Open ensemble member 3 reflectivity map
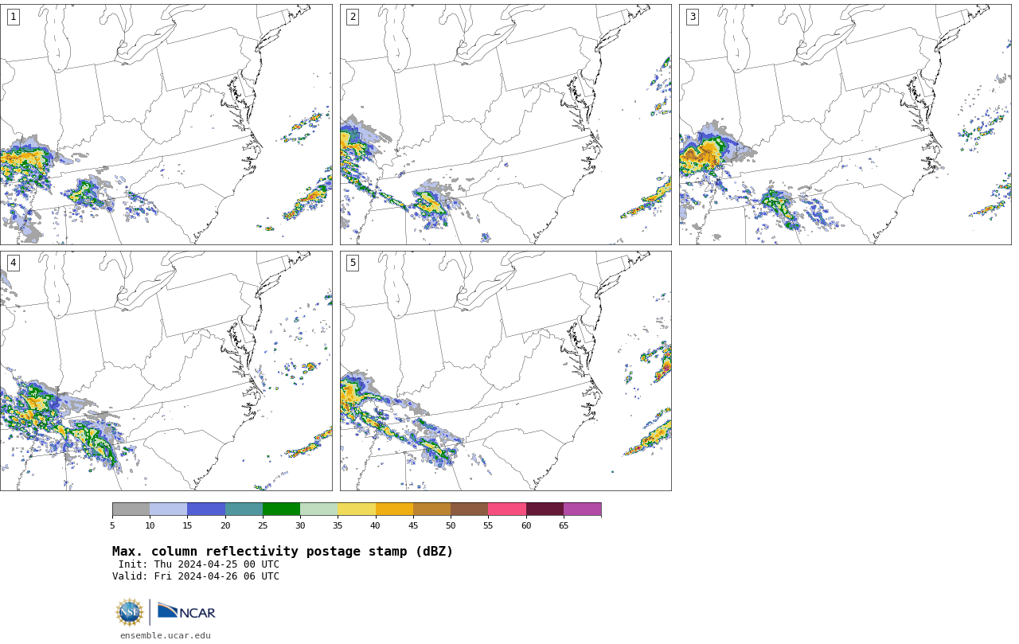 [845, 124]
